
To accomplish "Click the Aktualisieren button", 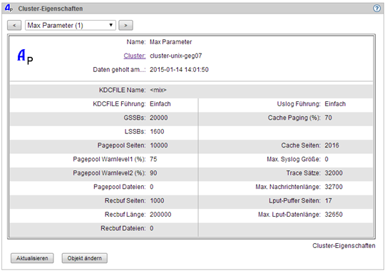I will tap(32, 258).
